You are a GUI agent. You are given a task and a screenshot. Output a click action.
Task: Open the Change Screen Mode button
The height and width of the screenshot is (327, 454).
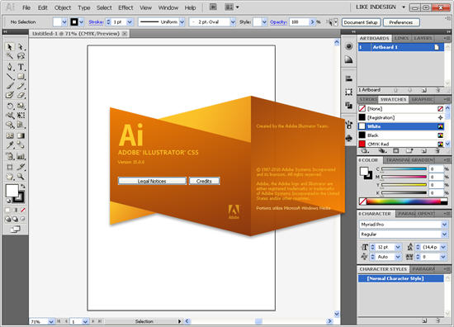[15, 230]
